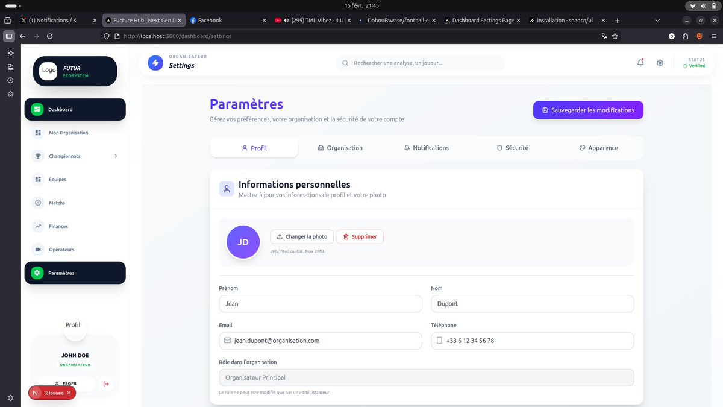Open a new browser tab

(x=617, y=20)
